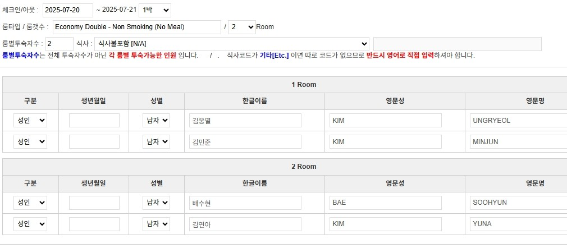
Task: Open gender dropdown for guest 김민준
Action: [156, 142]
